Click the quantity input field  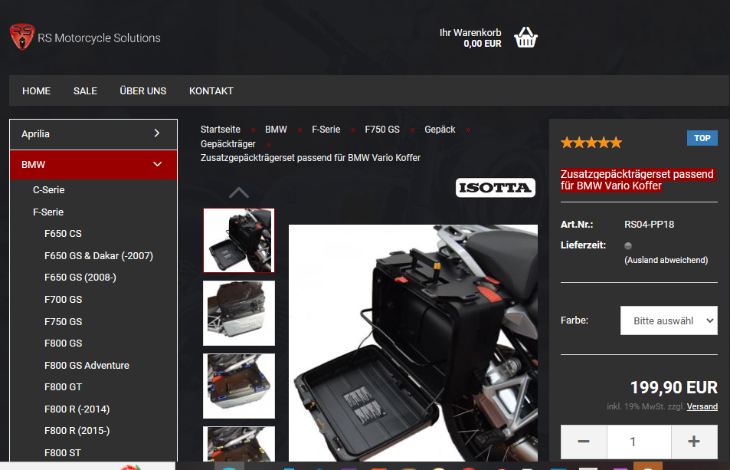pyautogui.click(x=639, y=442)
